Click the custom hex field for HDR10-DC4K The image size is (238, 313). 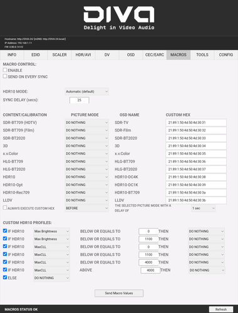click(x=196, y=177)
